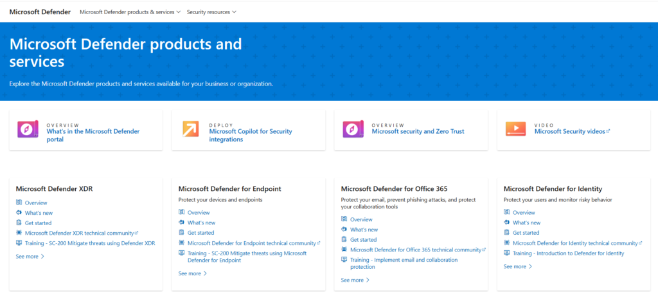The width and height of the screenshot is (658, 292).
Task: Open Overview link under Defender for Identity
Action: 524,213
